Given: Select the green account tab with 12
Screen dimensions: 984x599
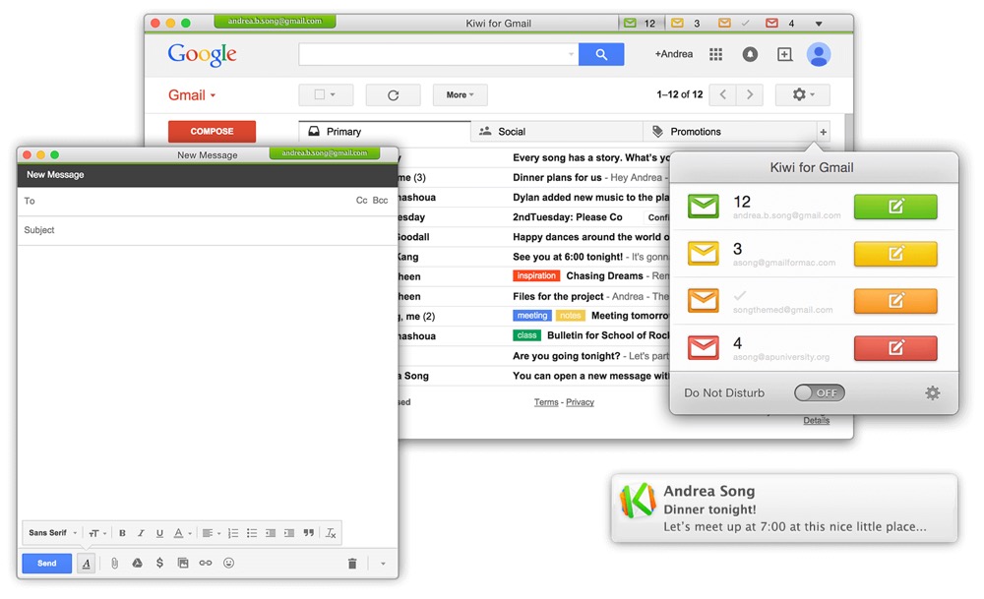Looking at the screenshot, I should (x=641, y=24).
